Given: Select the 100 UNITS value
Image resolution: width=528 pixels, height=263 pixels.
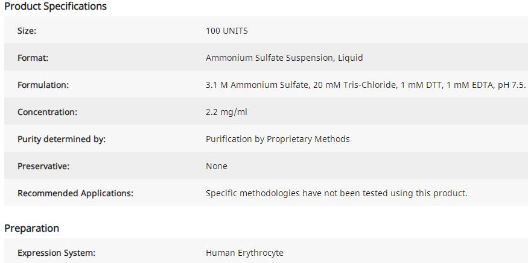Looking at the screenshot, I should click(x=226, y=31).
